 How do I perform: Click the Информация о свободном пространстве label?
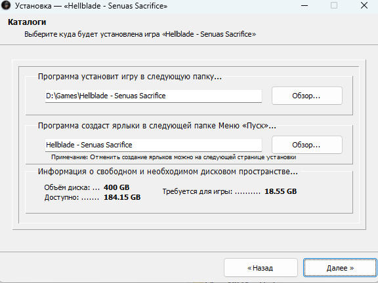pyautogui.click(x=168, y=172)
